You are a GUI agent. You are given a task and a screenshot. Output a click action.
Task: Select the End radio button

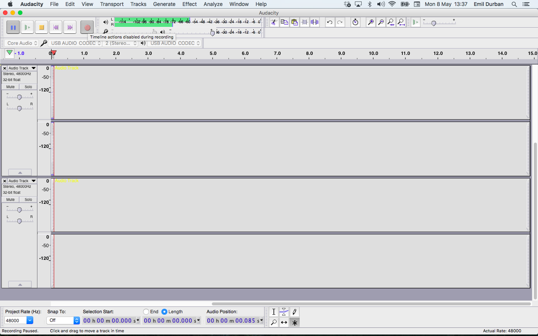pyautogui.click(x=146, y=312)
